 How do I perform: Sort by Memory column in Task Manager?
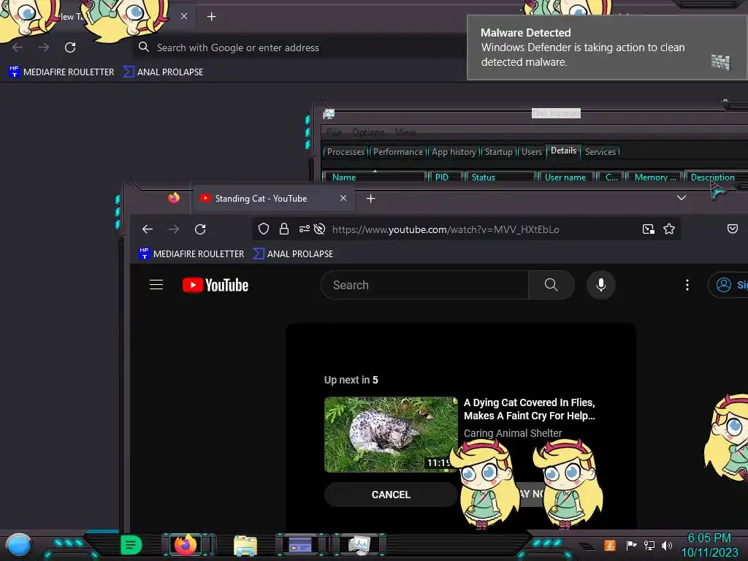click(654, 177)
